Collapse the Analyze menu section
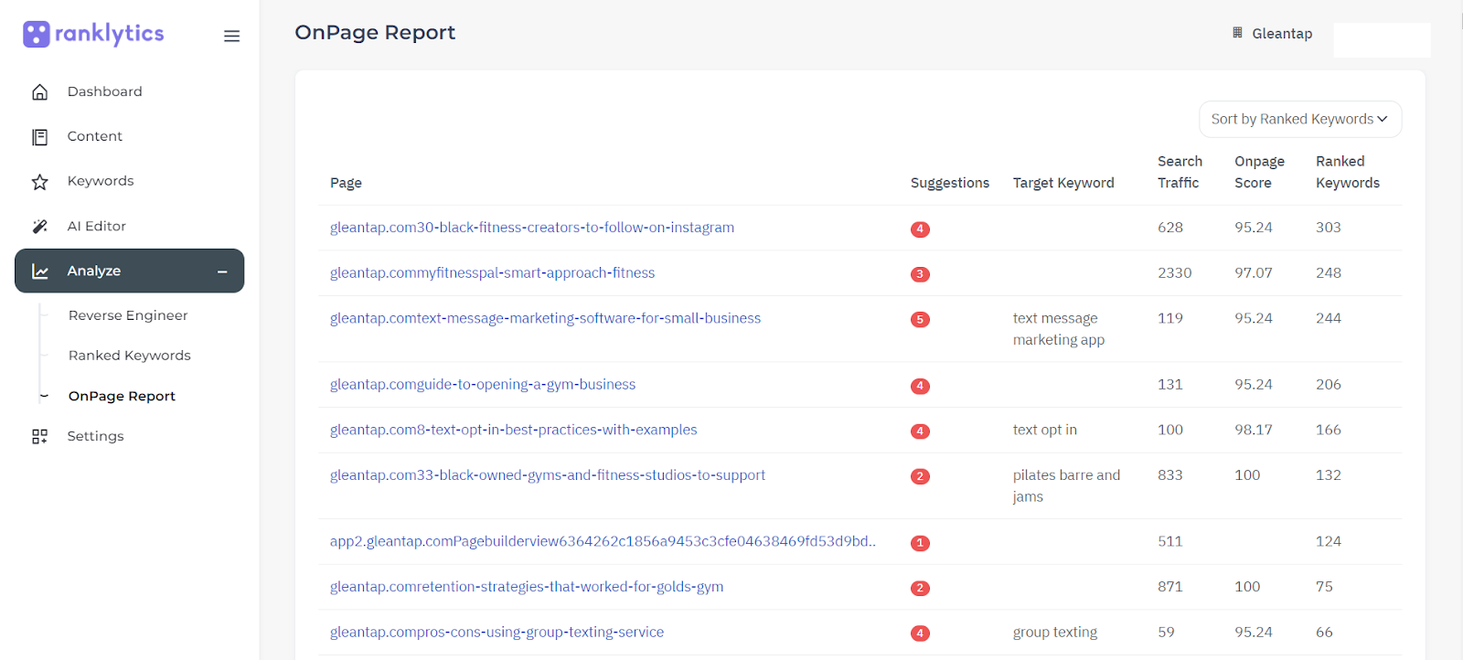Viewport: 1463px width, 660px height. coord(222,271)
